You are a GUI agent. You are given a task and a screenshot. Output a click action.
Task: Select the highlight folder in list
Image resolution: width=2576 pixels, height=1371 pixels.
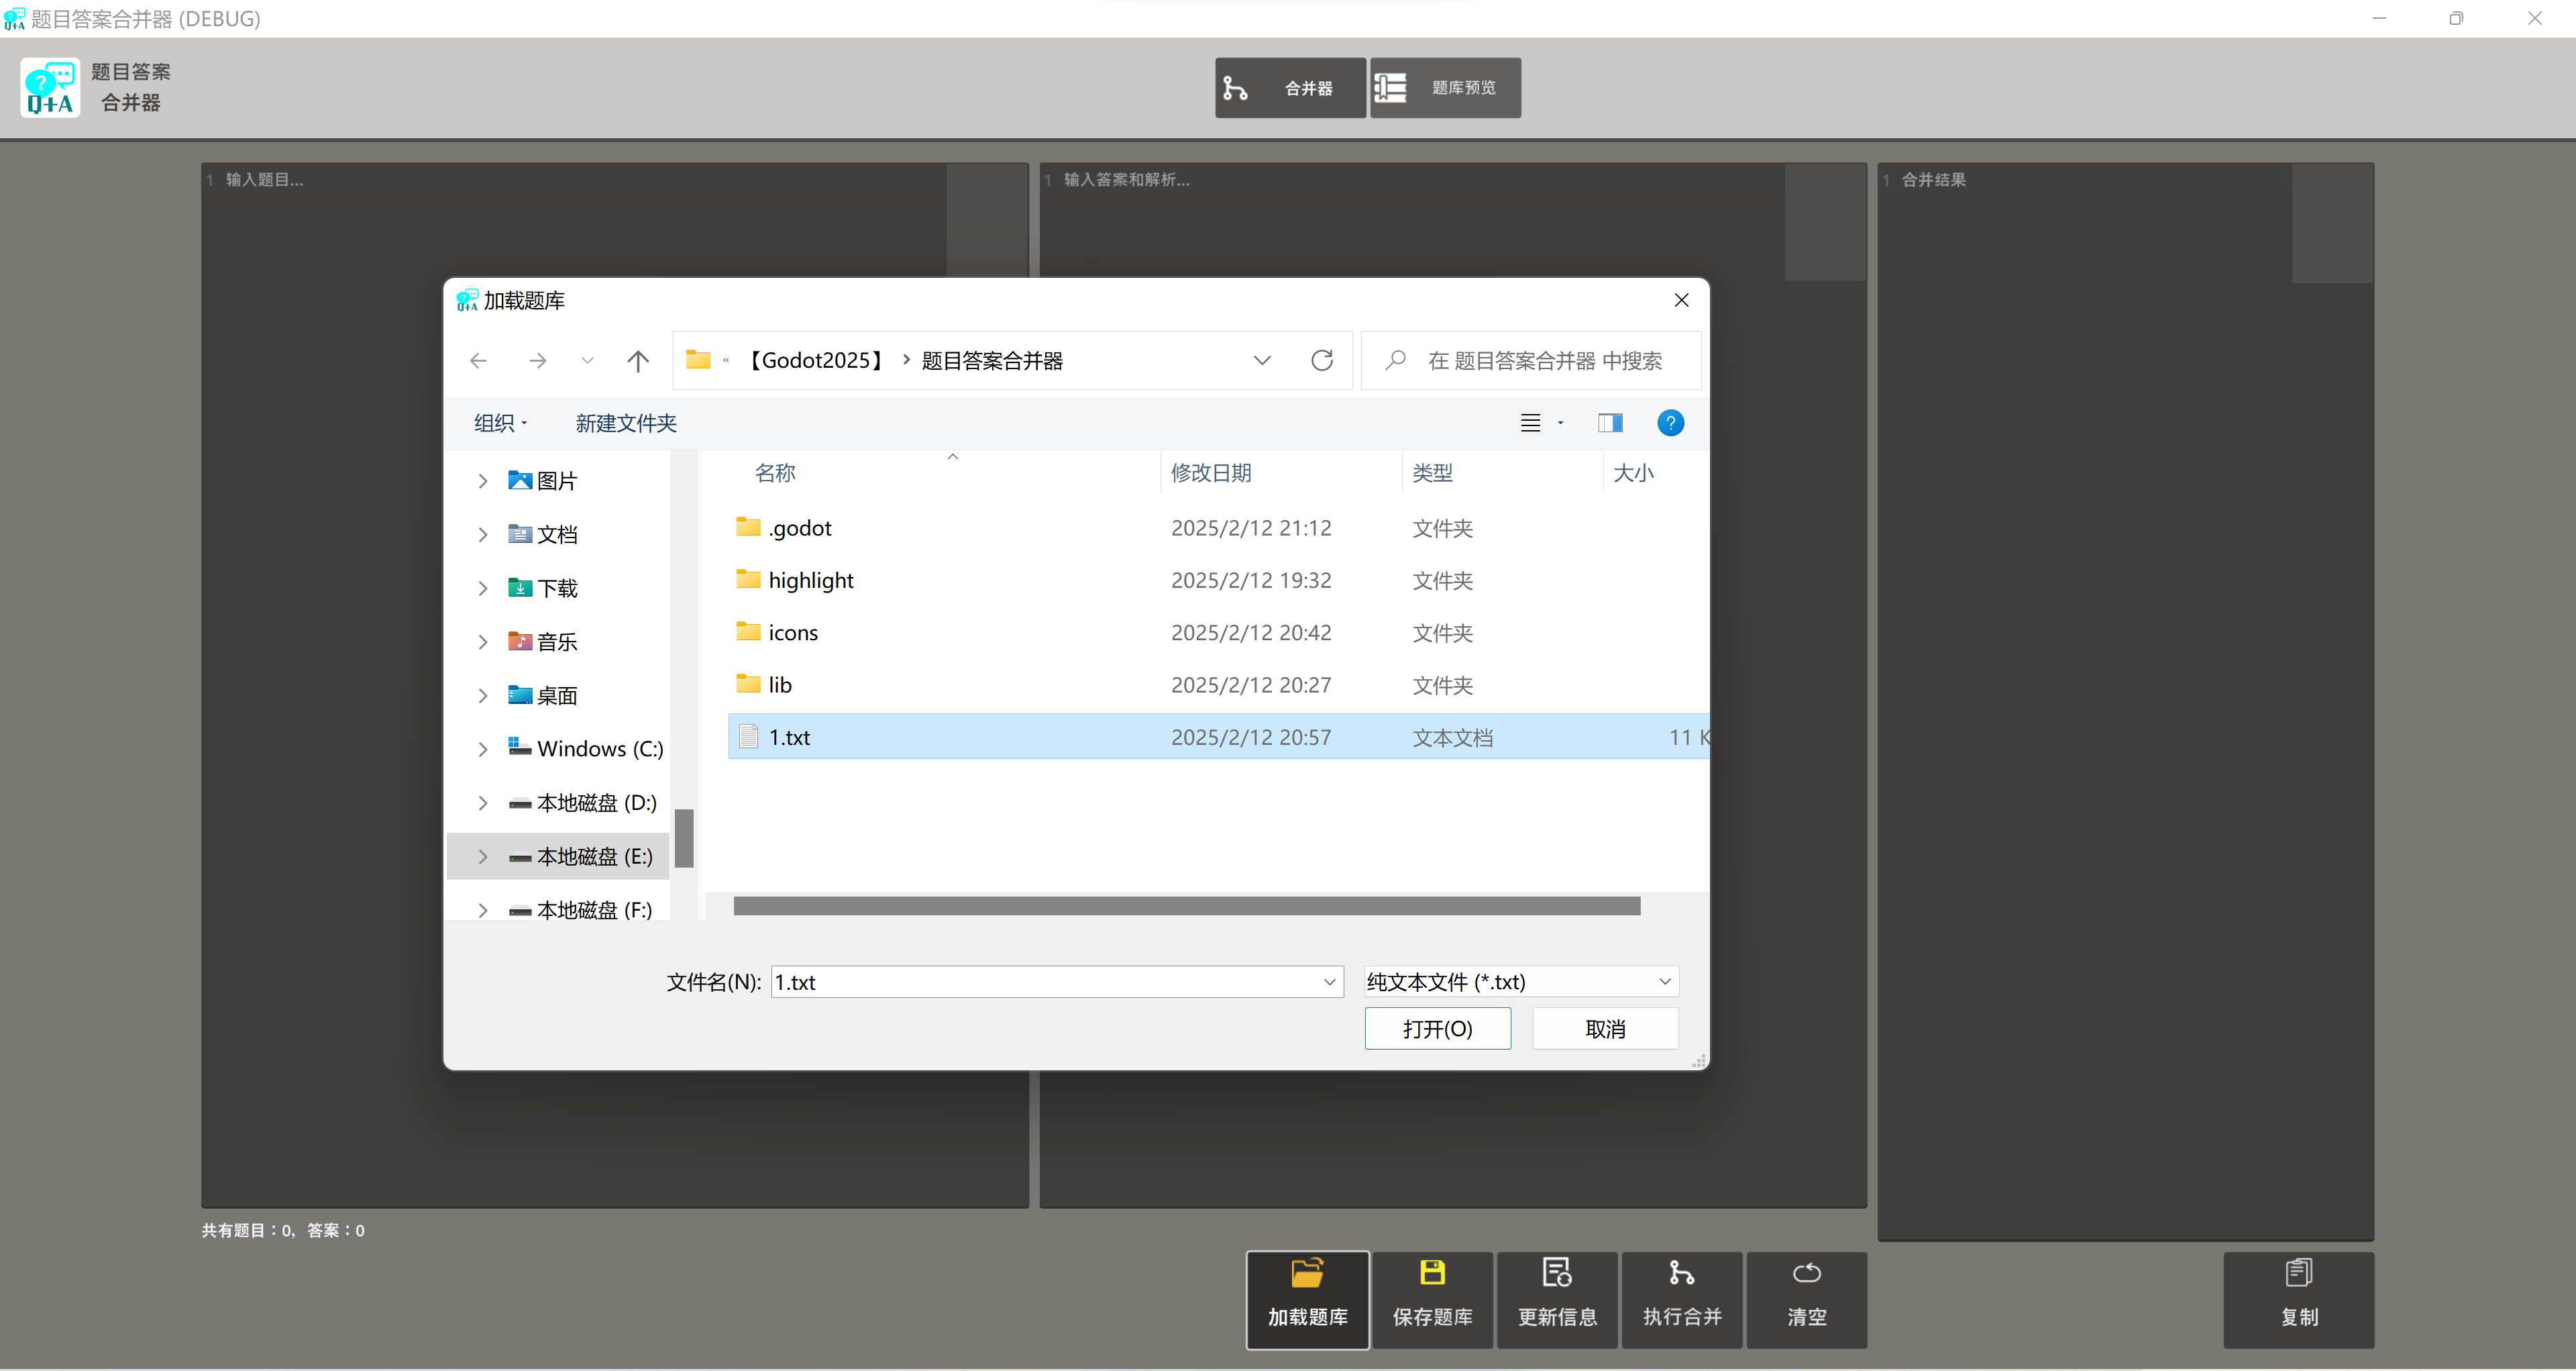pos(810,580)
